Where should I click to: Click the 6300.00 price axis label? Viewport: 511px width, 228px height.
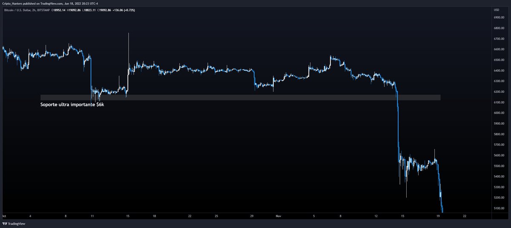[499, 81]
